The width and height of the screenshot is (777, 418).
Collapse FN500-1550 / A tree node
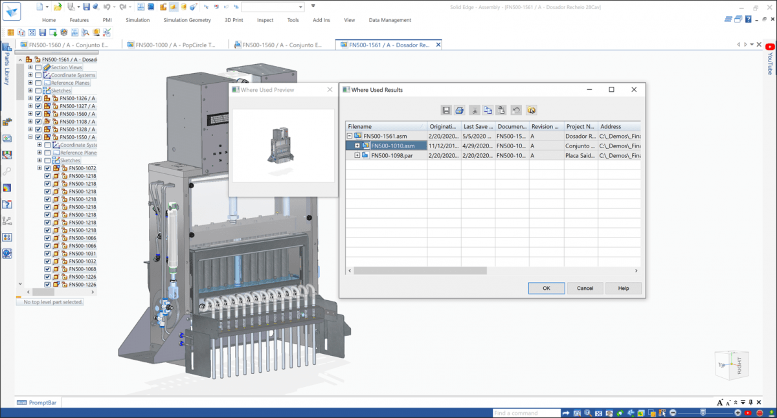pos(30,137)
